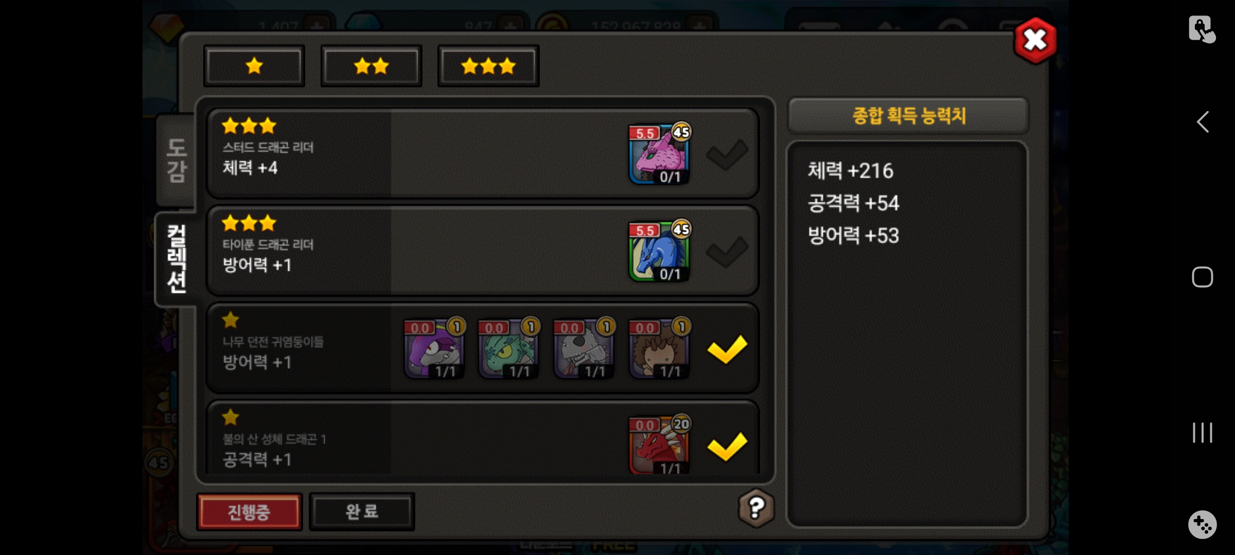The height and width of the screenshot is (555, 1235).
Task: Tap the Android back arrow
Action: pos(1203,122)
